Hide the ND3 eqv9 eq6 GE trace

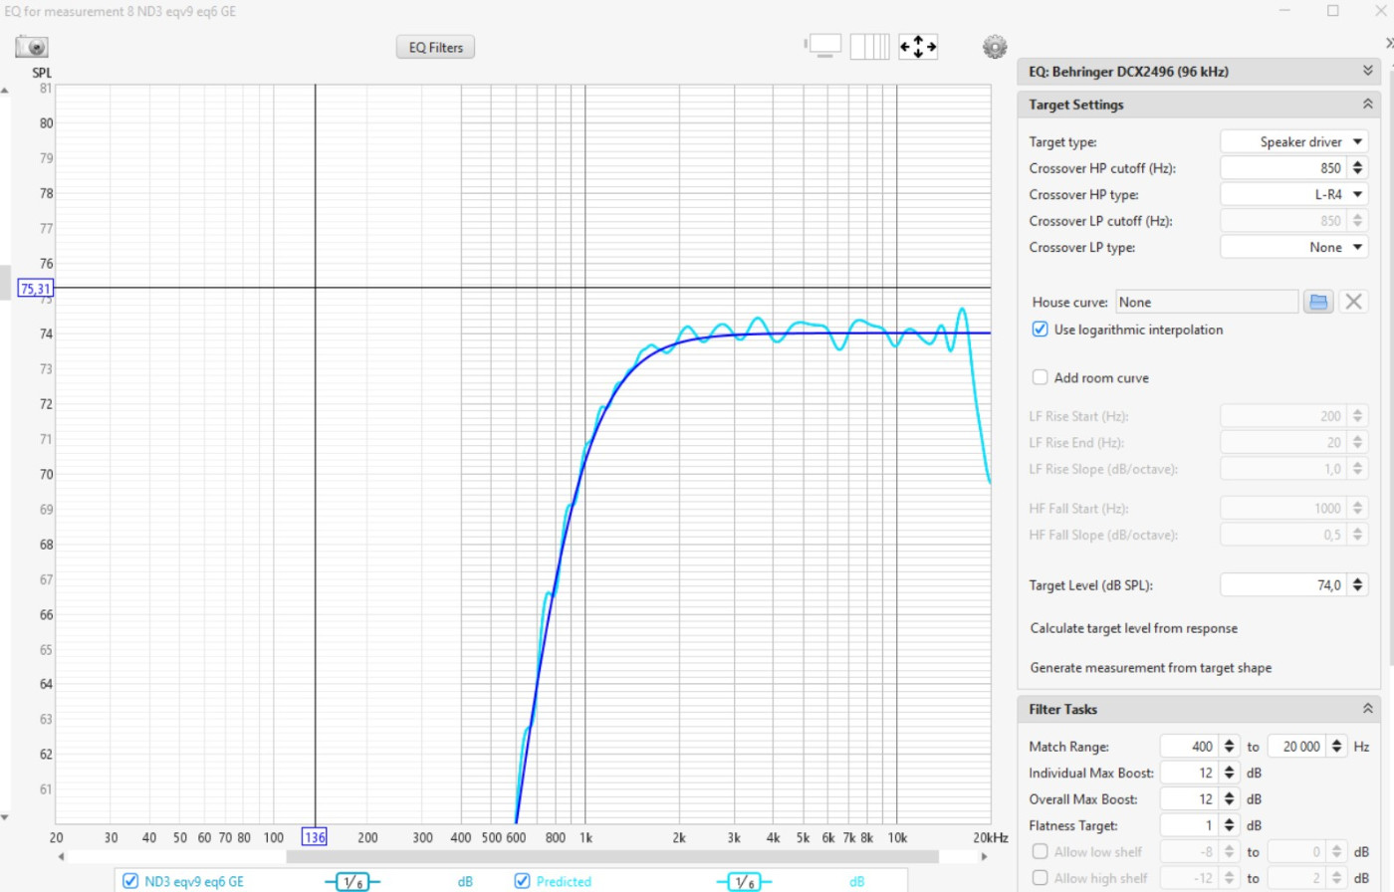click(x=130, y=881)
